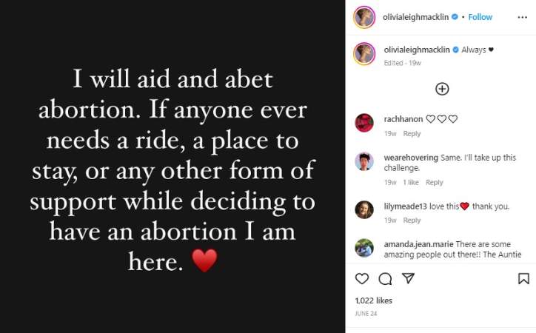
Task: Save post with the bookmark icon
Action: click(x=523, y=279)
